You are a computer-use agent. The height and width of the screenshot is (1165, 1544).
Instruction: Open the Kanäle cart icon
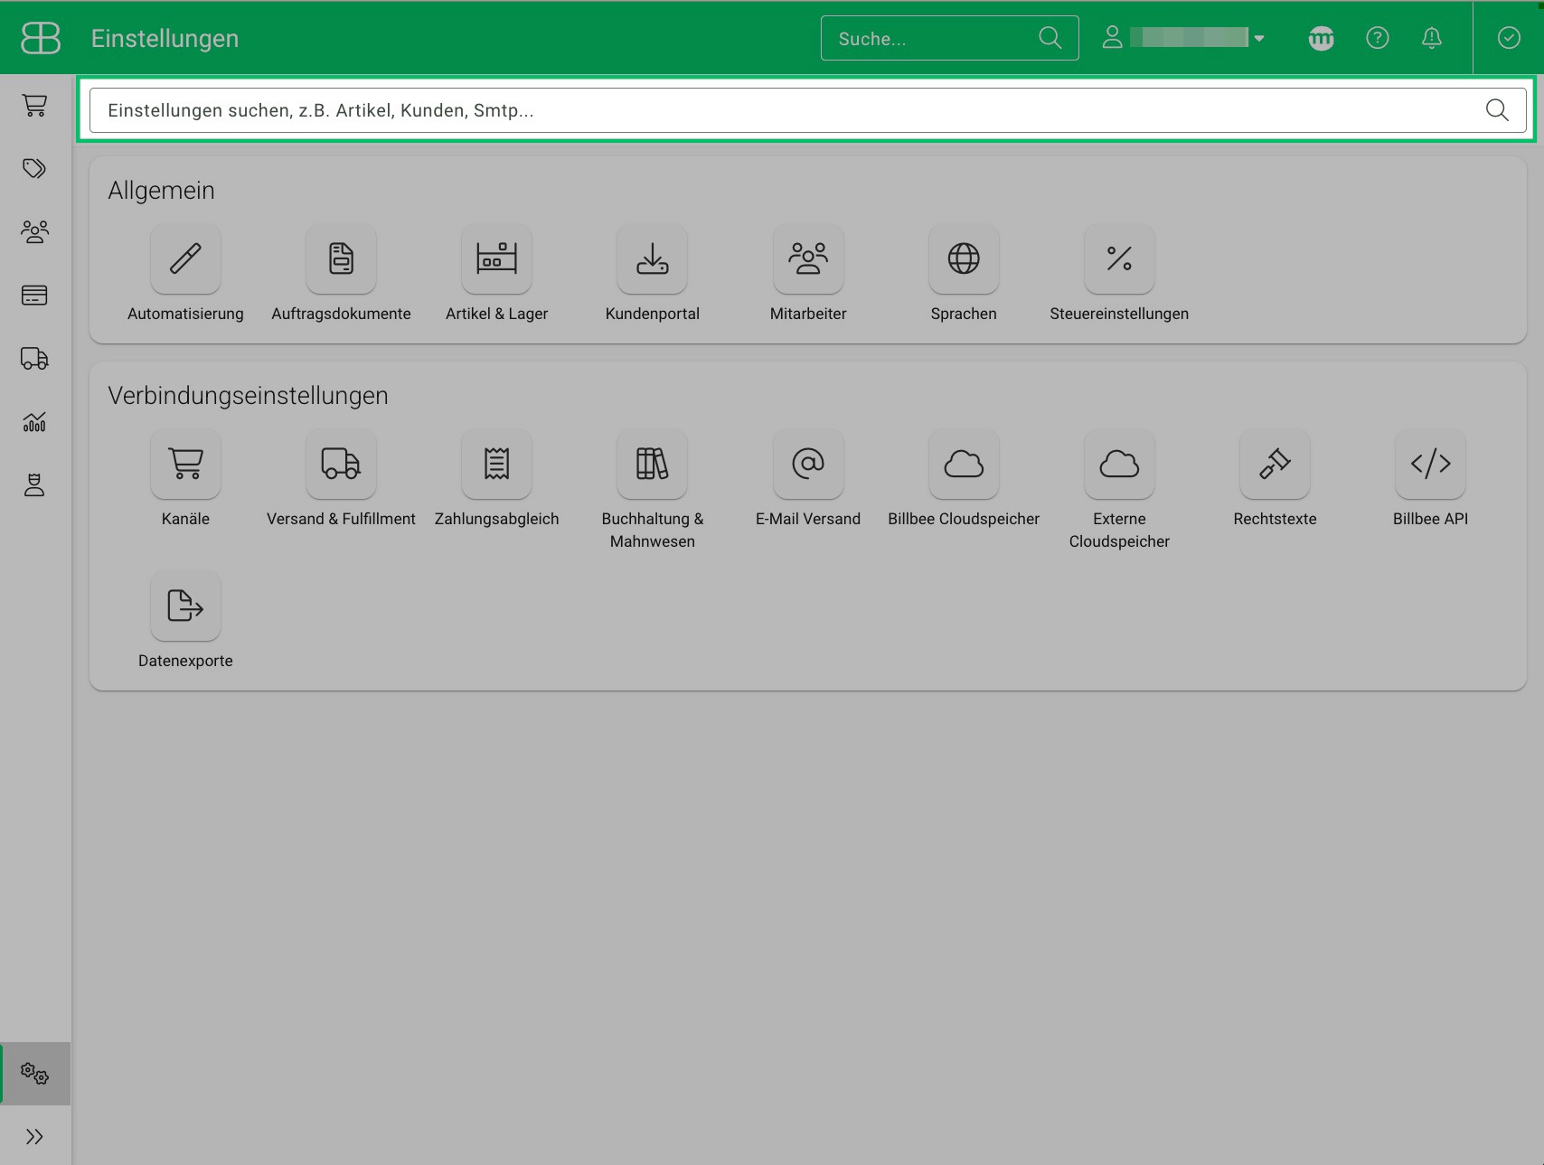coord(185,464)
